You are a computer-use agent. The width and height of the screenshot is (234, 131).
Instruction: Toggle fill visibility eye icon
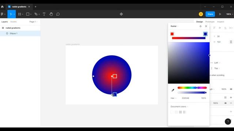tap(225, 103)
